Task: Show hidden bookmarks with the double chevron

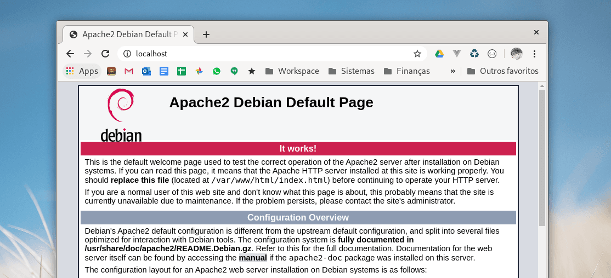Action: coord(453,71)
